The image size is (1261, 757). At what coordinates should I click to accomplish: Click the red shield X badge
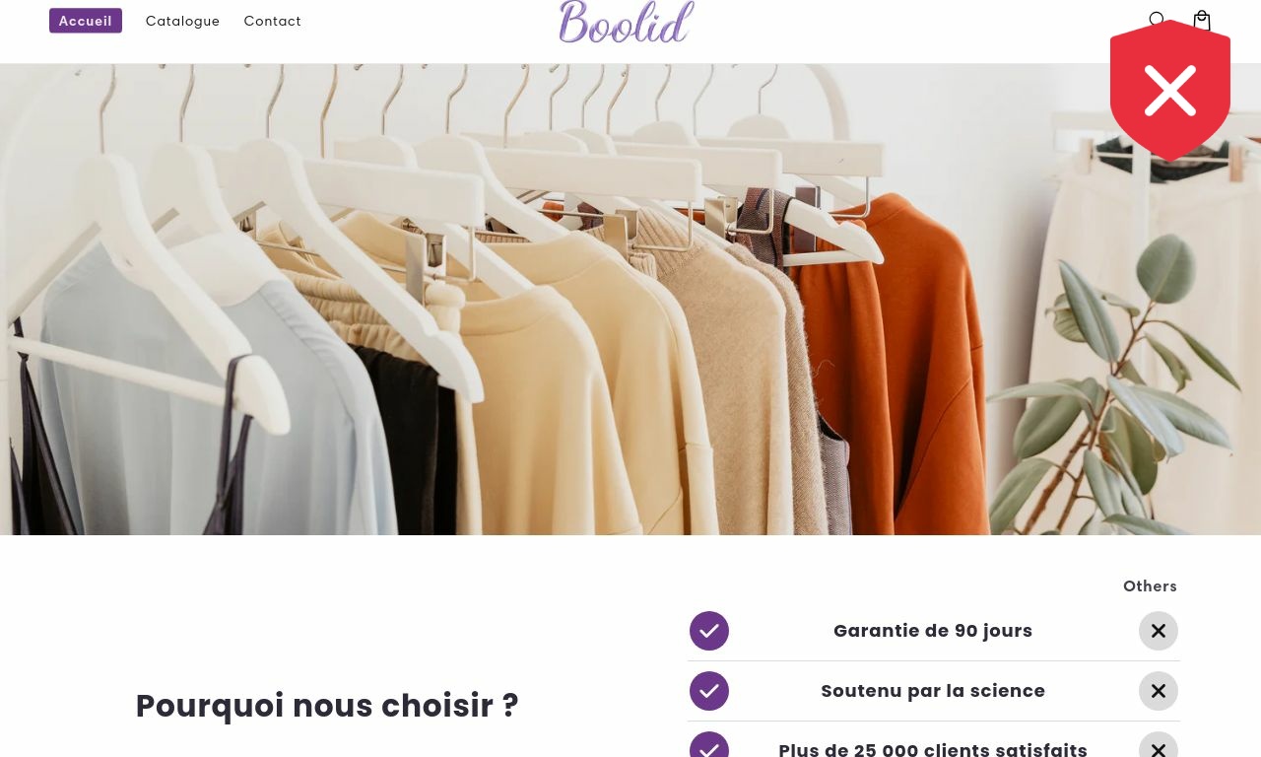pyautogui.click(x=1170, y=91)
